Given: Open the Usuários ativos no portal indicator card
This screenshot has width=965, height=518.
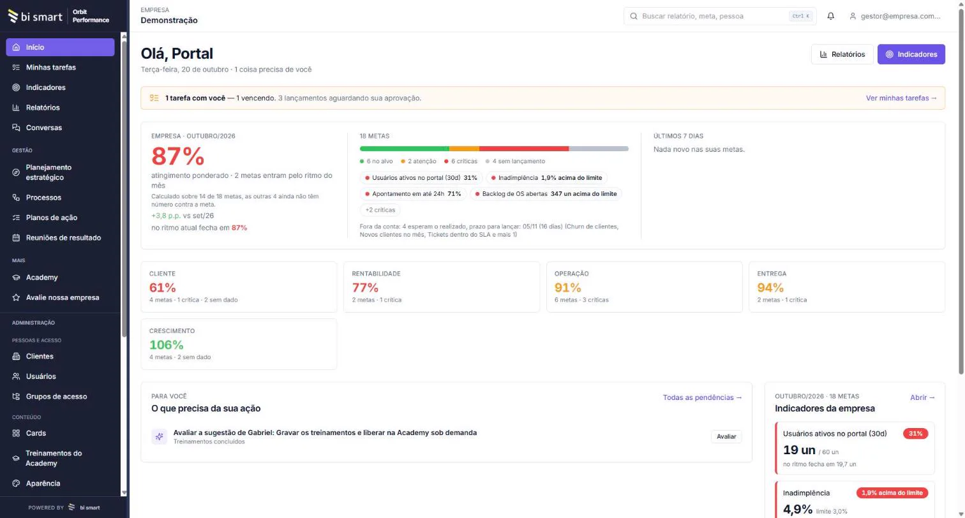Looking at the screenshot, I should tap(855, 448).
